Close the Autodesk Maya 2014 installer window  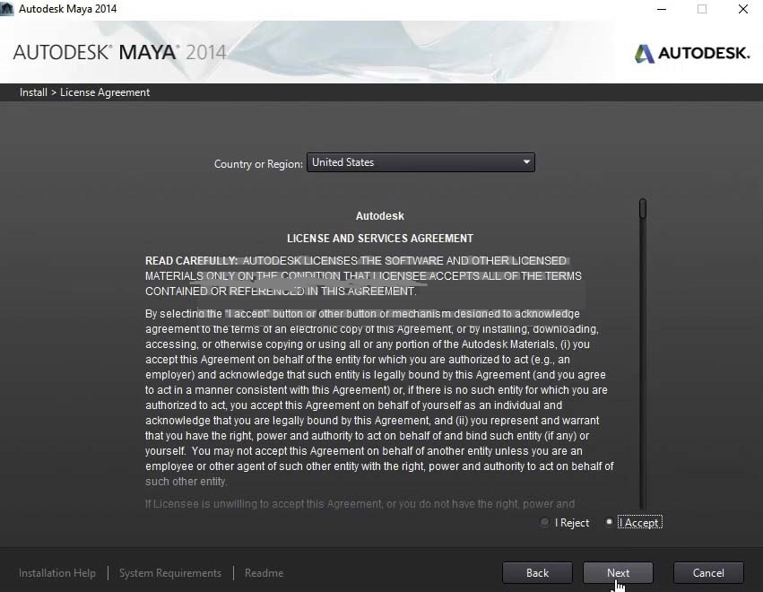point(743,9)
